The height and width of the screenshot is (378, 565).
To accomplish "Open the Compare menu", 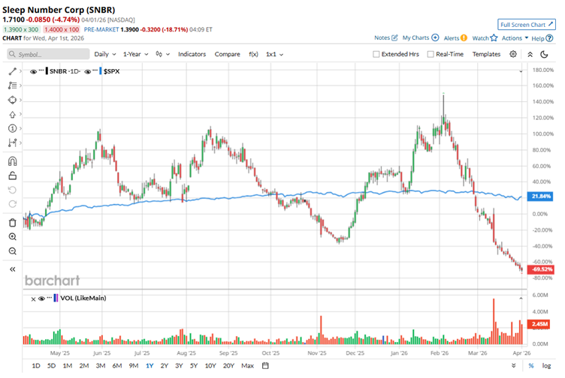I will [x=227, y=54].
